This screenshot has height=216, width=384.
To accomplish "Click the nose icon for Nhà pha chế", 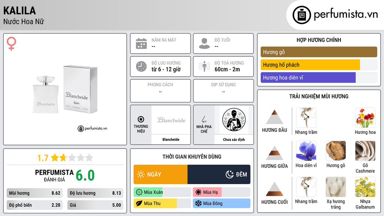I will click(204, 119).
